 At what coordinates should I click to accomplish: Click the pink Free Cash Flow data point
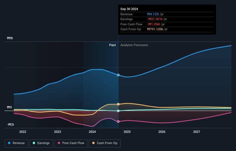(118, 121)
